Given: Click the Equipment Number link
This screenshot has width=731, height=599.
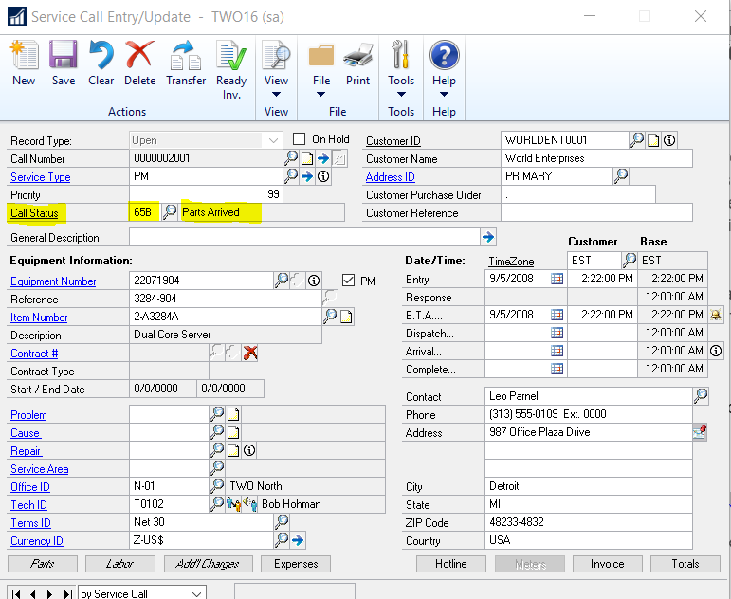Looking at the screenshot, I should (x=53, y=281).
